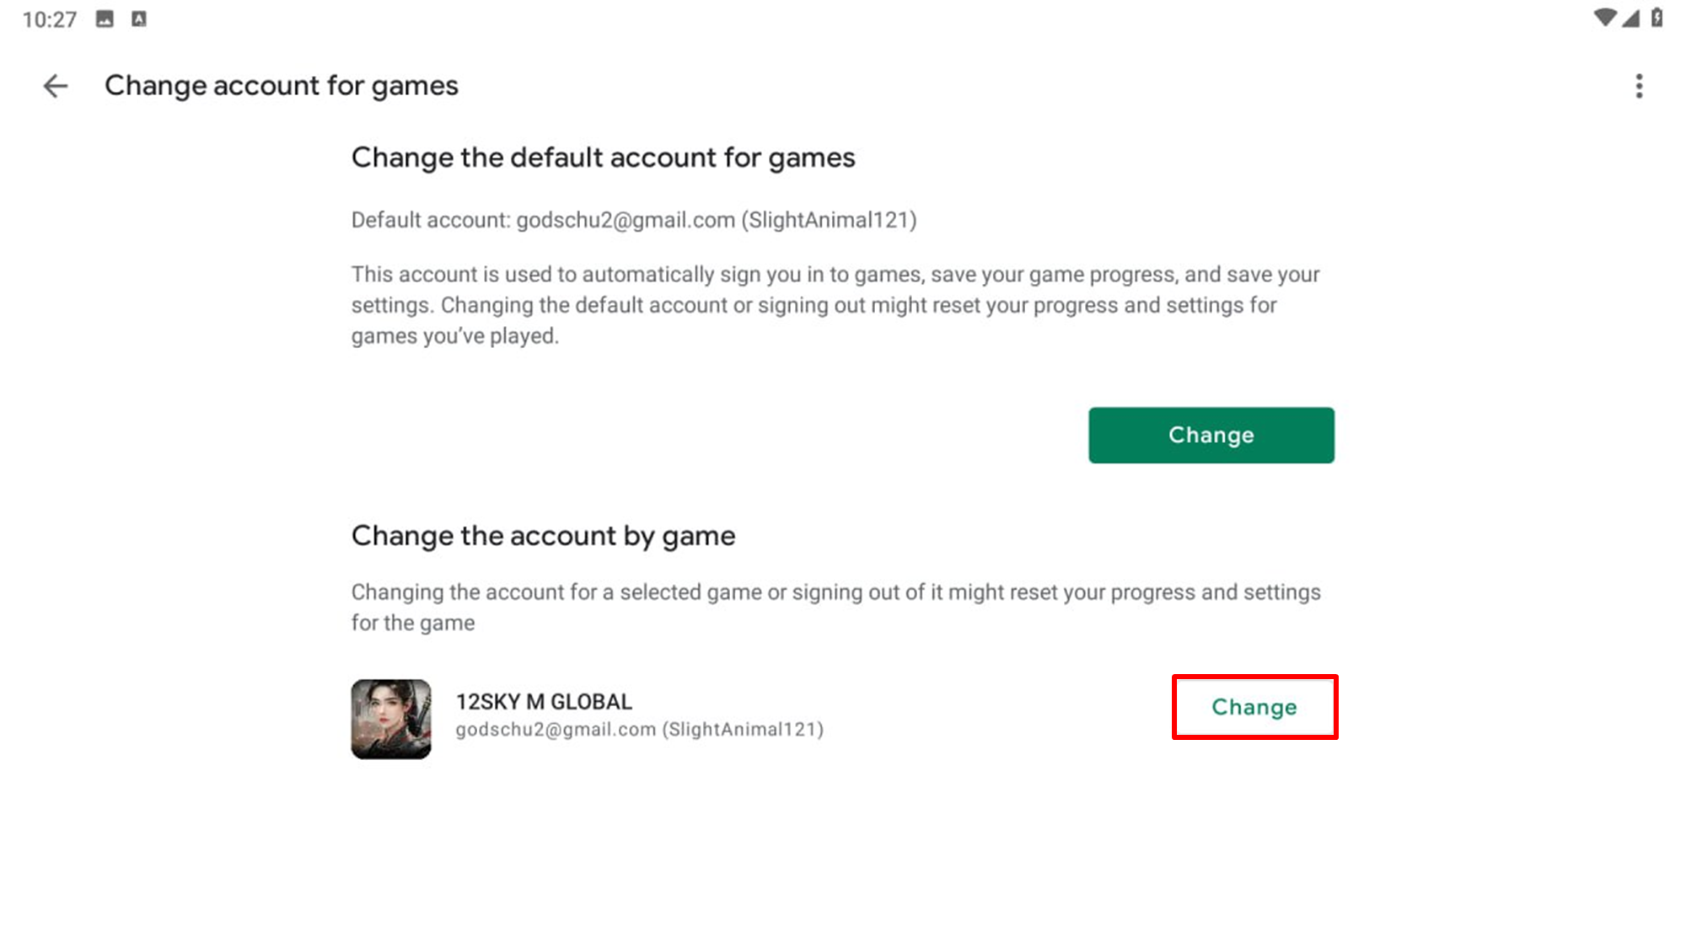Tap the 'Change account for games' page title

(281, 86)
